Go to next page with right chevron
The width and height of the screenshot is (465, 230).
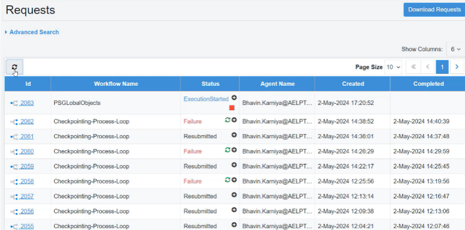tap(457, 67)
